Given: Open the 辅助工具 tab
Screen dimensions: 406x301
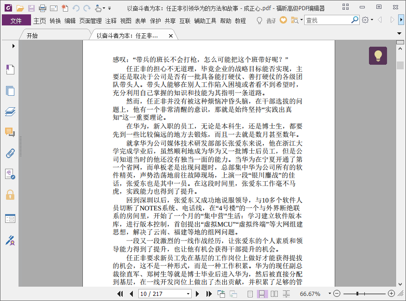Looking at the screenshot, I should point(205,21).
